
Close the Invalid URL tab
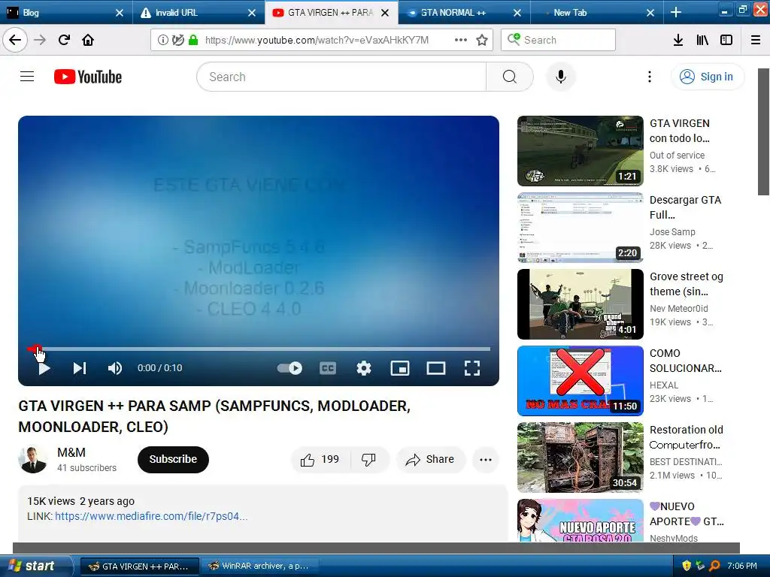click(252, 13)
